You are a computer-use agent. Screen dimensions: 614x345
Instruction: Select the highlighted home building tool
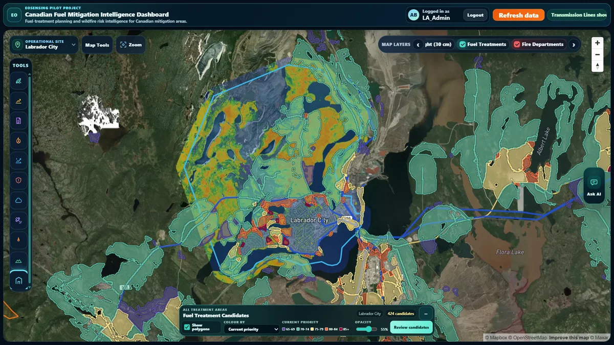[x=19, y=280]
